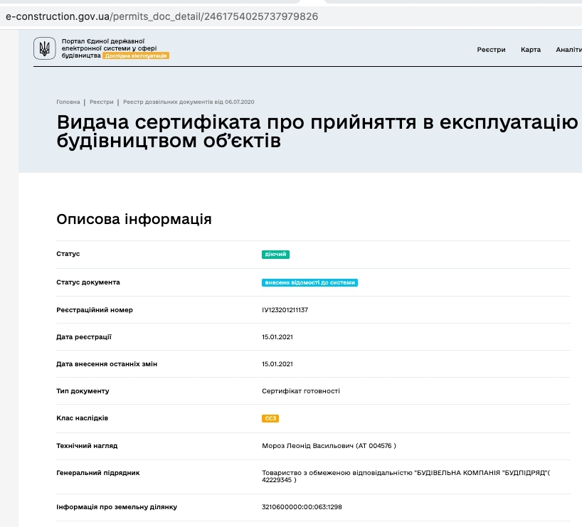Open Реєстр дозвільних документів breadcrumb link
Image resolution: width=582 pixels, height=527 pixels.
coord(189,102)
